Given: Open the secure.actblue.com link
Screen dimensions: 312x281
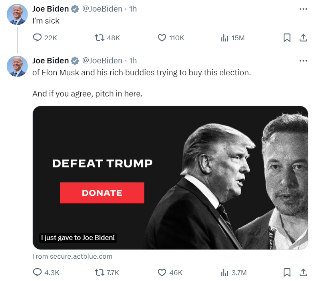Looking at the screenshot, I should click(x=72, y=256).
